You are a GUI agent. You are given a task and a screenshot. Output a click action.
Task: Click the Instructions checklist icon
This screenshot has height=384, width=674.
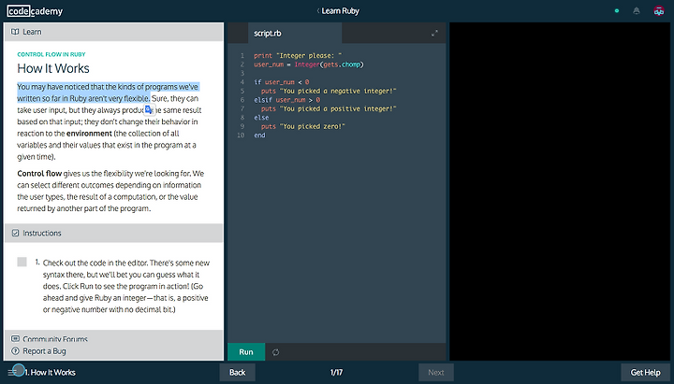pos(16,233)
